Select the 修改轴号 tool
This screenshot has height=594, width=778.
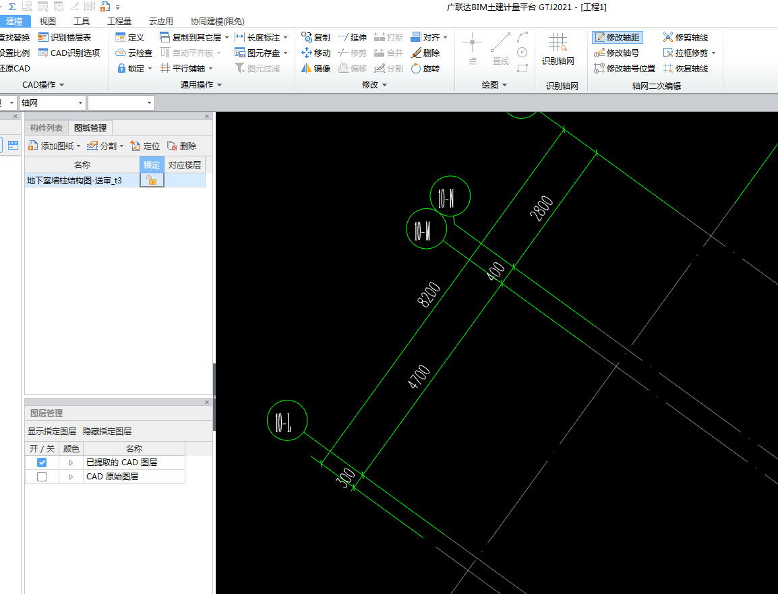coord(617,53)
